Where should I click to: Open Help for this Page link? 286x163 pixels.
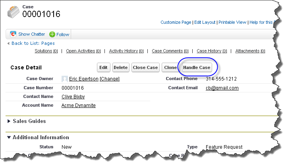point(262,22)
